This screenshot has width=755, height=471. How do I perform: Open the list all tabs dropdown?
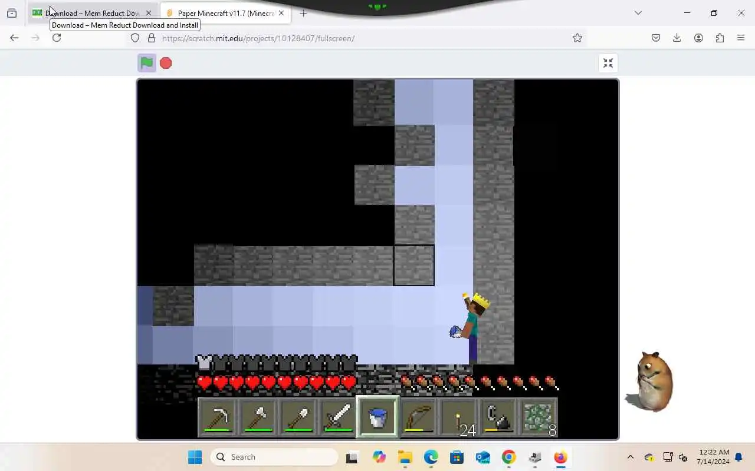tap(638, 13)
